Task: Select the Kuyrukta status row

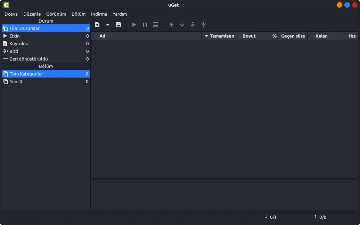Action: [x=46, y=43]
